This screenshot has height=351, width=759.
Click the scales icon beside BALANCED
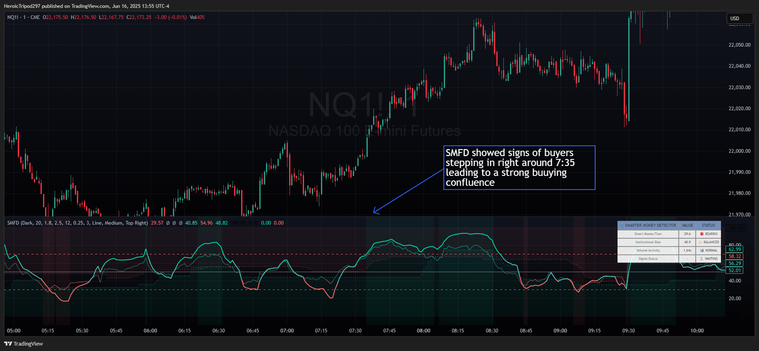tap(700, 242)
